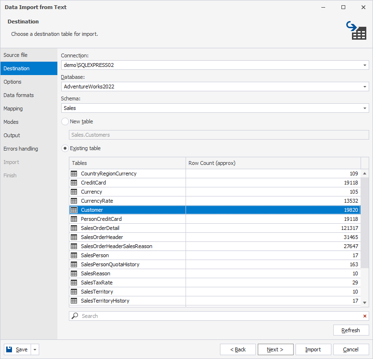Open the Connection dropdown
This screenshot has width=373, height=359.
[365, 65]
